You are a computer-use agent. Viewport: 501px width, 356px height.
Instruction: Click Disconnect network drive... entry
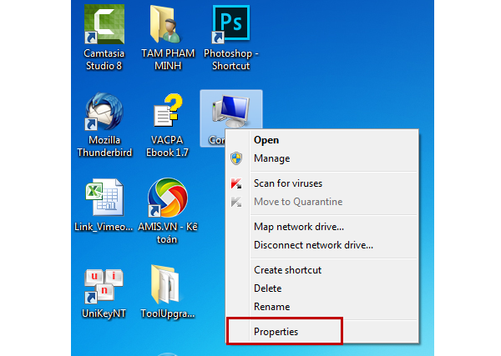[x=313, y=245]
